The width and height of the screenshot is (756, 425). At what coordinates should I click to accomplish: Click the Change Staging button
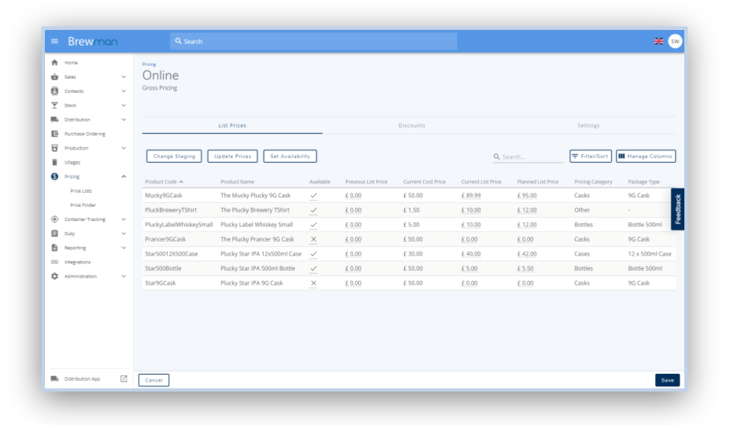point(174,156)
